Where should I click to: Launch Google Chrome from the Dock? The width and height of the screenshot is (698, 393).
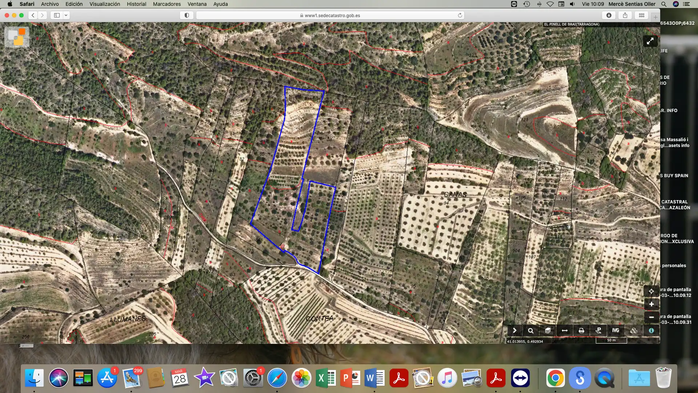pos(555,378)
